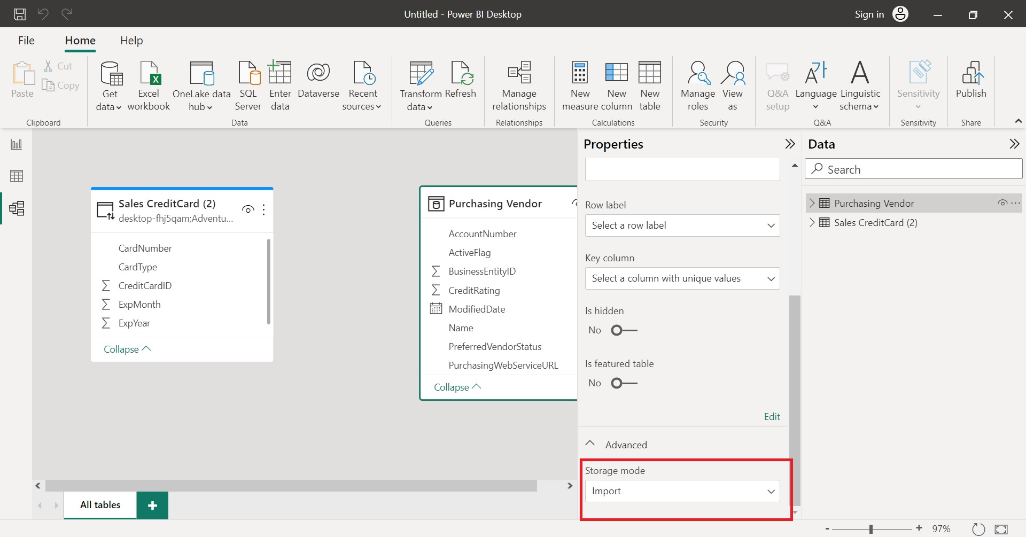1026x537 pixels.
Task: Select CardNumber field in Sales CreditCard
Action: [145, 248]
